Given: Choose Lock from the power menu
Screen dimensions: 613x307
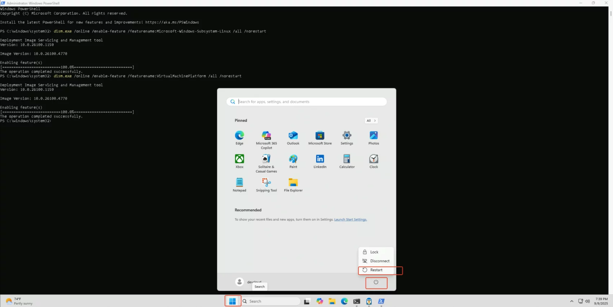Looking at the screenshot, I should tap(376, 252).
